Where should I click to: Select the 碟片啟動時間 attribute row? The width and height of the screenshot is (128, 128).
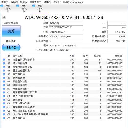point(62,63)
